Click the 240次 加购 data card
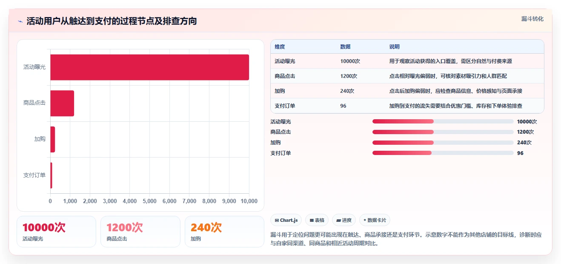561x264 pixels. pos(224,232)
